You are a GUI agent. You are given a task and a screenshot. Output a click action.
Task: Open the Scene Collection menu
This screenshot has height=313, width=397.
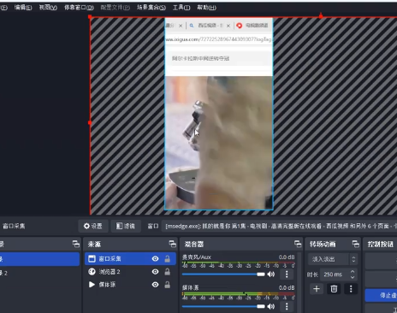pyautogui.click(x=151, y=8)
